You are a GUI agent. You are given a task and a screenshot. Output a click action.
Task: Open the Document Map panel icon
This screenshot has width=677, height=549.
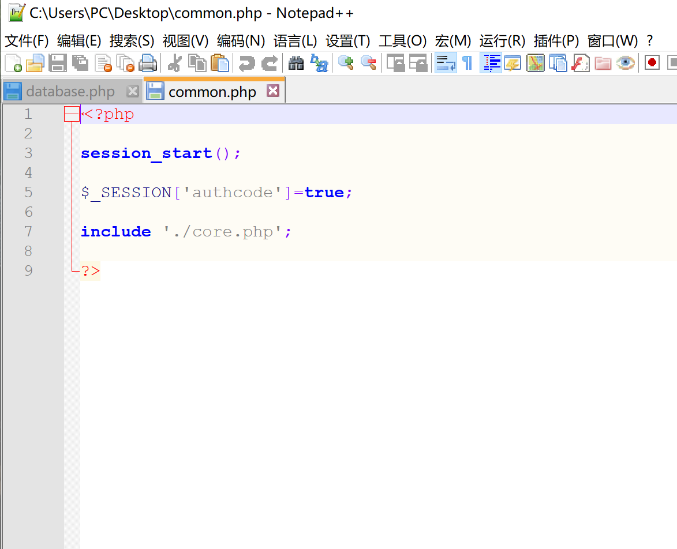coord(536,63)
